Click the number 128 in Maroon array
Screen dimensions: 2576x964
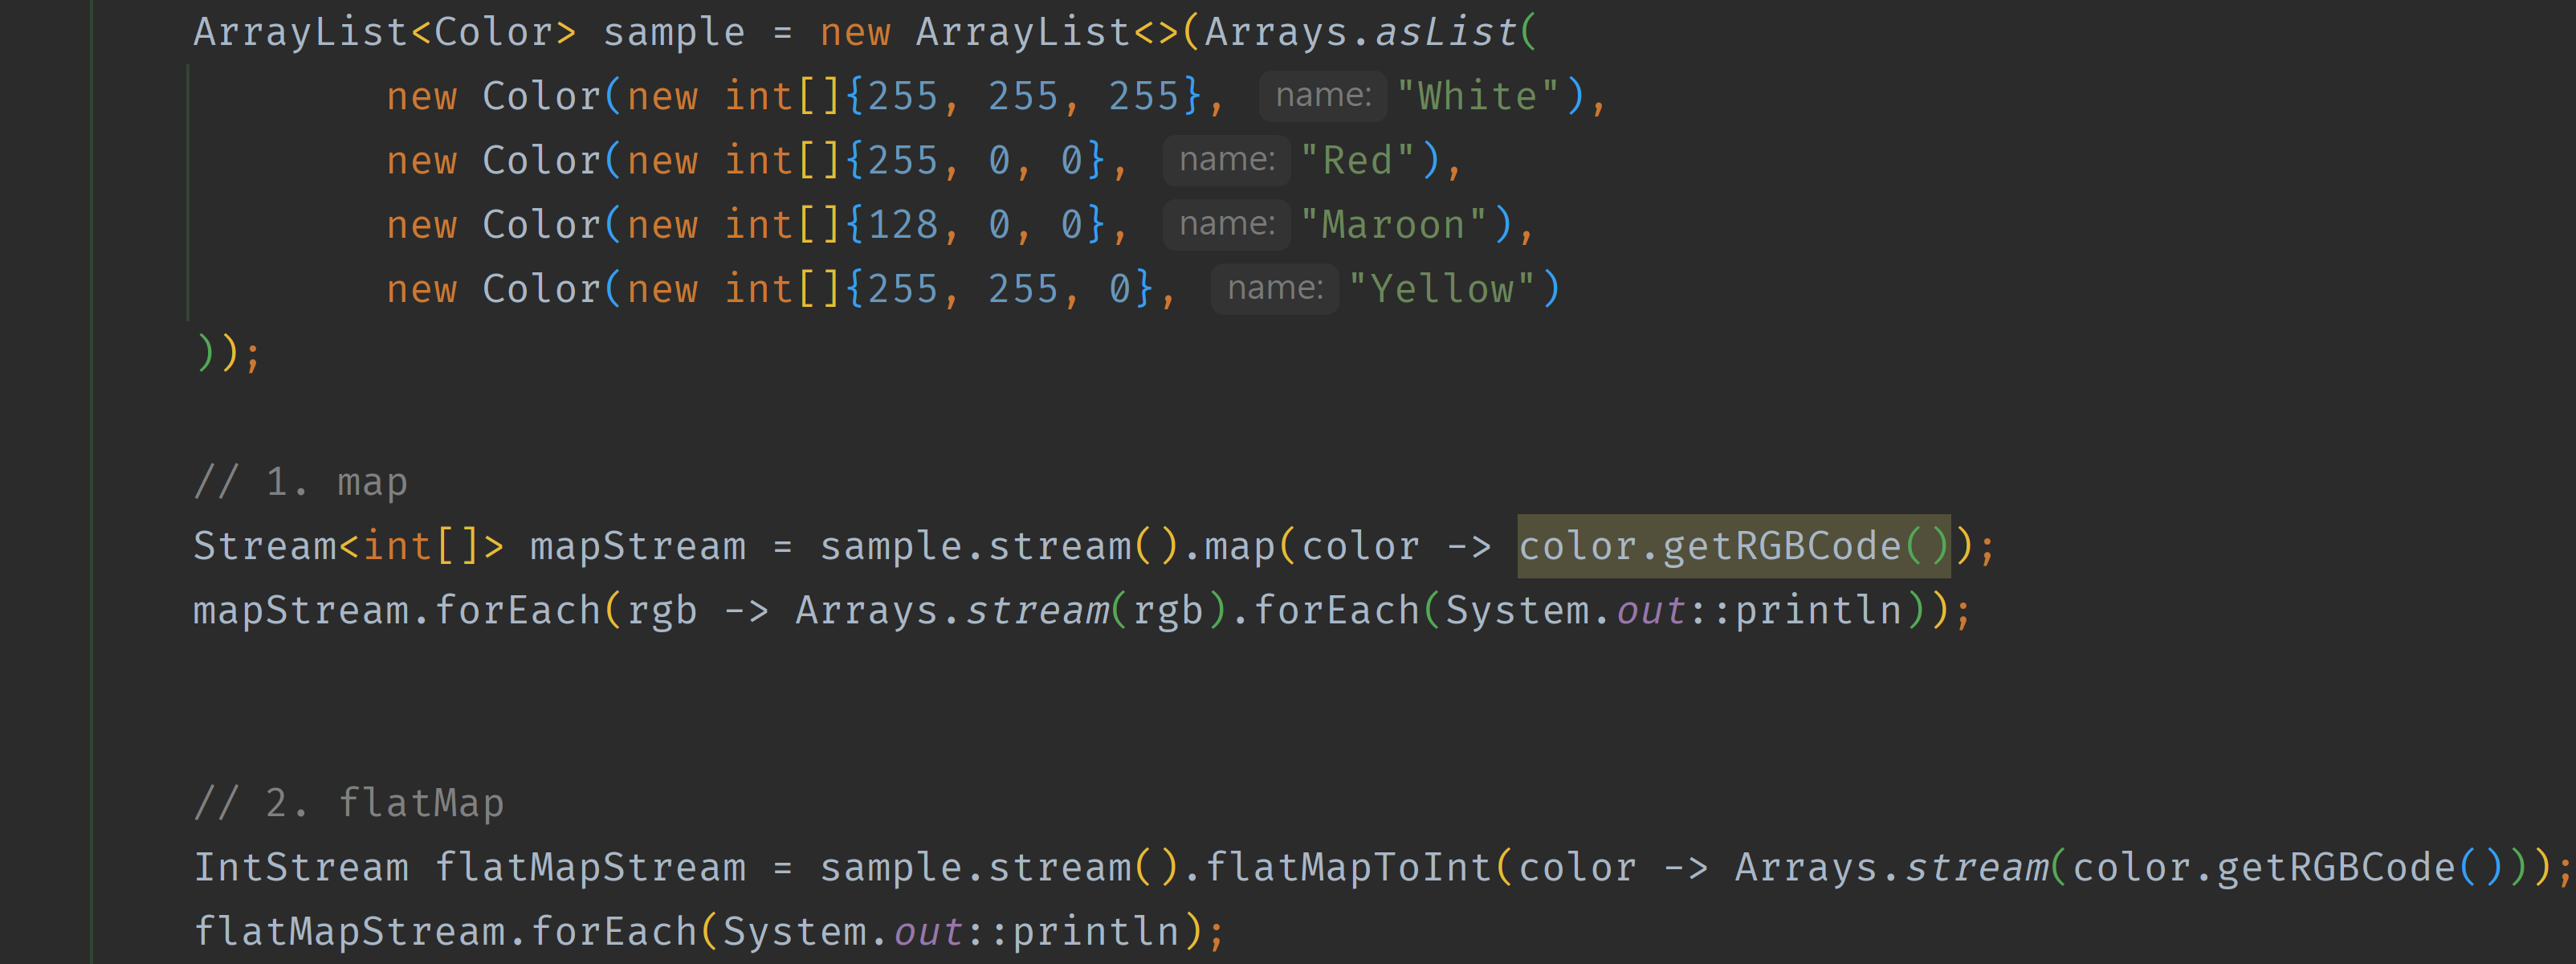902,224
